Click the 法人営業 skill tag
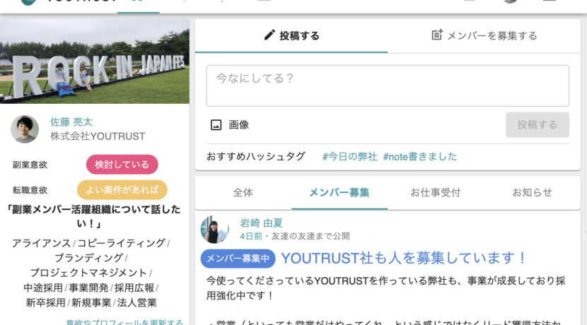587x325 pixels. [137, 303]
